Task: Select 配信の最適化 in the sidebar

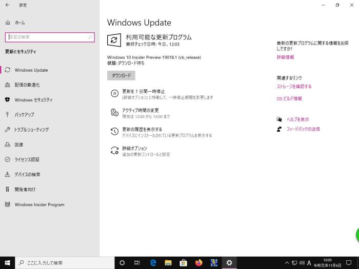Action: coord(27,85)
